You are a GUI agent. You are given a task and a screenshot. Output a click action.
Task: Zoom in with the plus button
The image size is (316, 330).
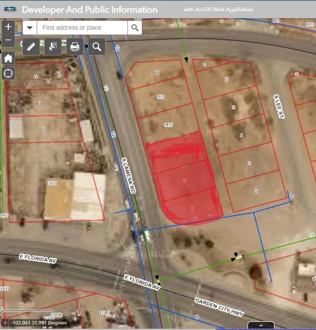point(8,27)
